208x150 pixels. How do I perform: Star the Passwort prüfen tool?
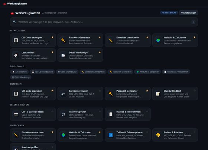click(x=100, y=112)
